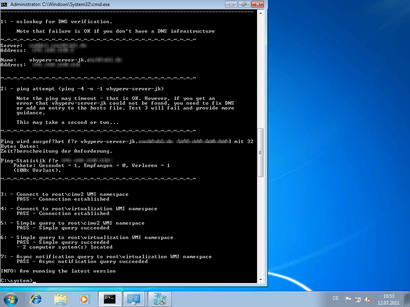This screenshot has height=307, width=410.
Task: Click '4: - Connect to root\virtualization WMI namespace'
Action: point(79,209)
